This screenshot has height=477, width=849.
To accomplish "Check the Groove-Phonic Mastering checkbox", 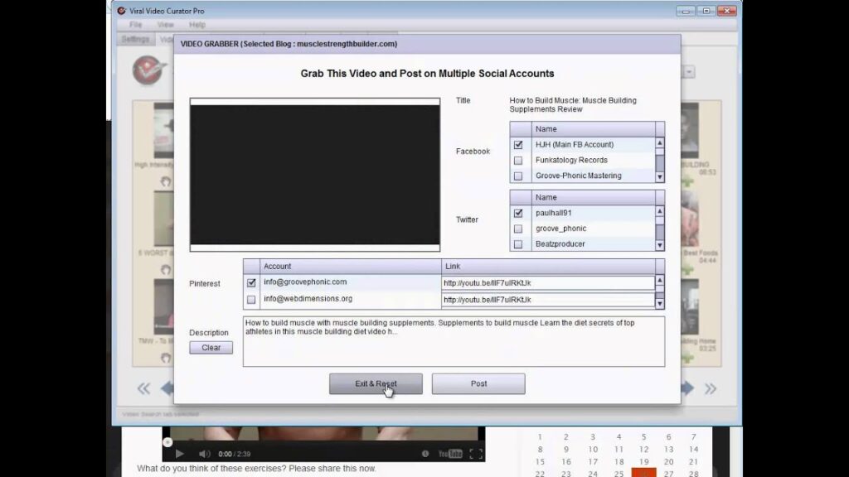I will pyautogui.click(x=518, y=176).
